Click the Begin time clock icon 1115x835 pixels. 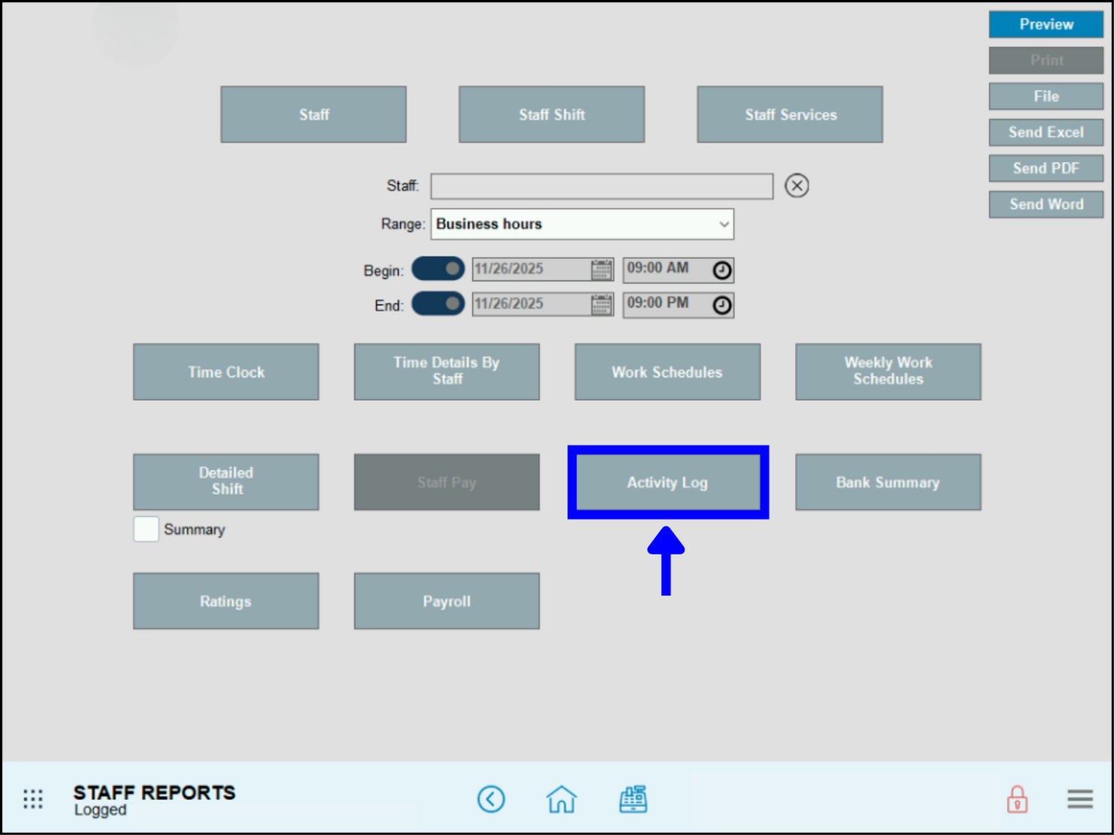721,270
